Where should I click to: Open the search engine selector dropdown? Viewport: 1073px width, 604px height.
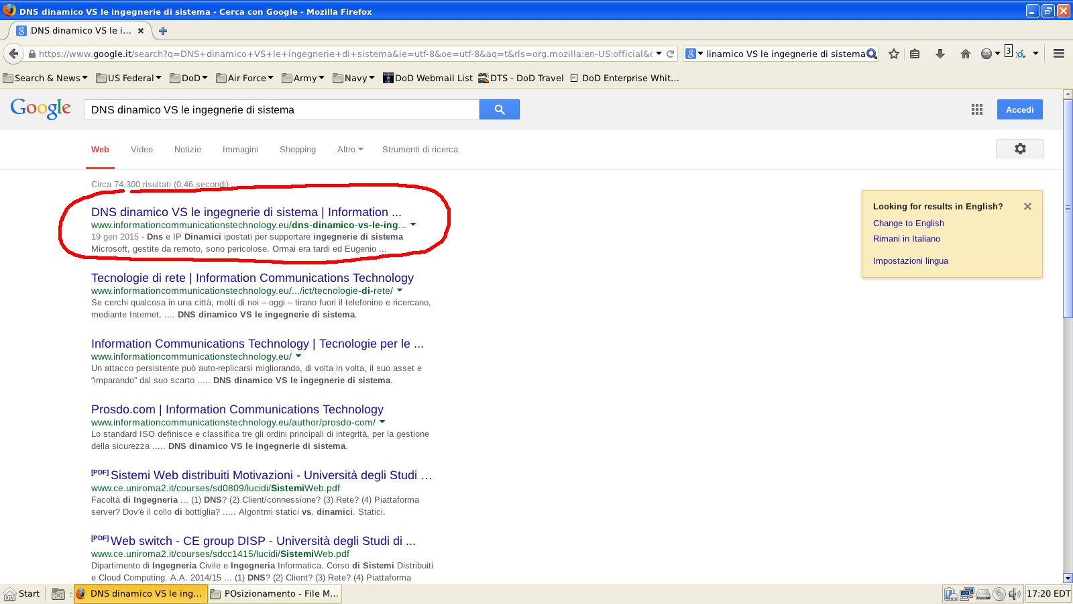click(x=694, y=54)
